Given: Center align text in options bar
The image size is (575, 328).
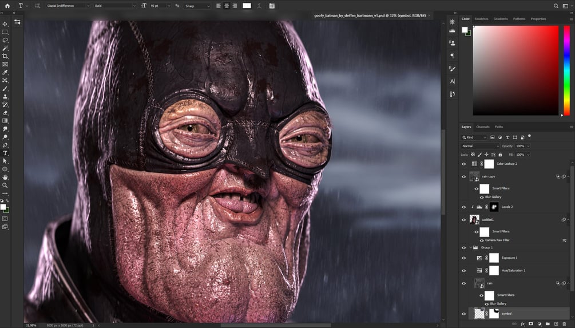Looking at the screenshot, I should (227, 6).
